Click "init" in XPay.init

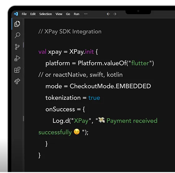tap(89, 52)
